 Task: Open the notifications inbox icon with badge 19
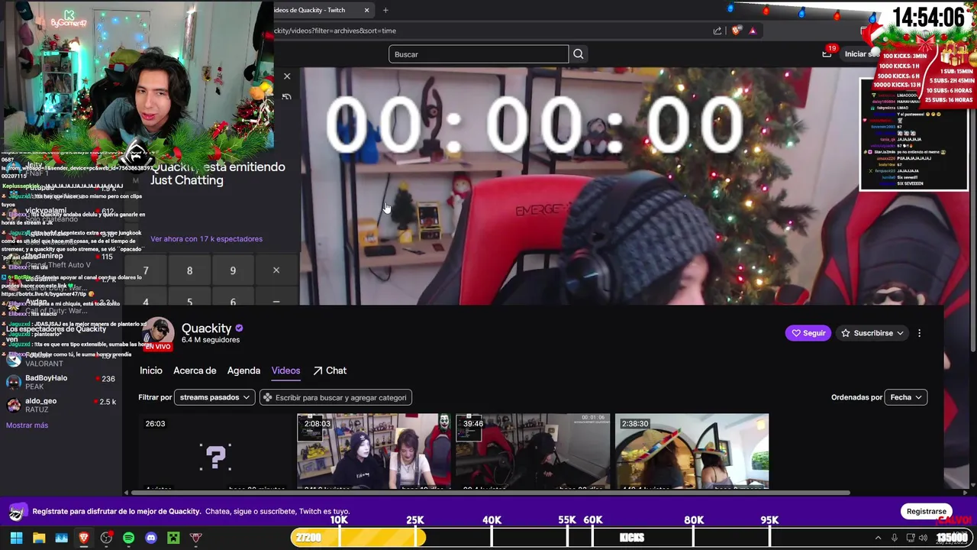[827, 53]
